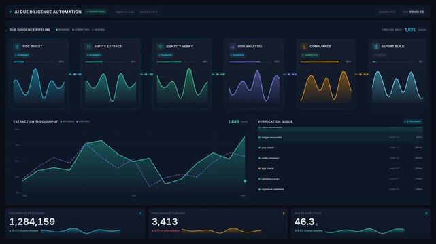Click indicator dot on Avg Review Cycle card
Viewport: 436px width, 244px height.
pos(426,213)
